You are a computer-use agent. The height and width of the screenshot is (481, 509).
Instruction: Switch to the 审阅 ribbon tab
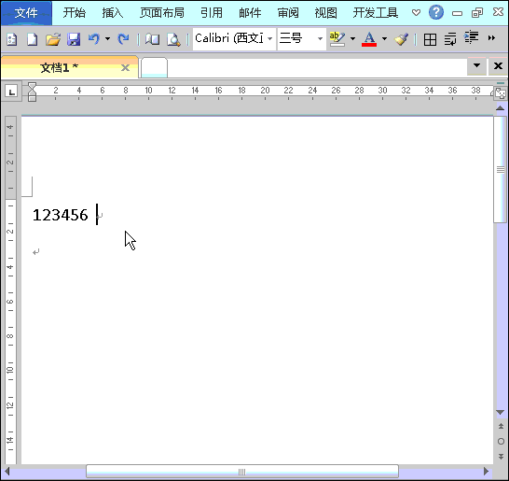coord(288,13)
